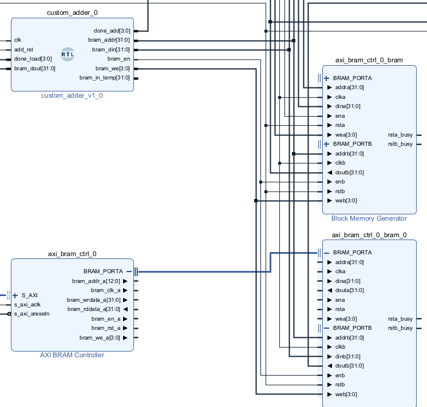Select bram_we_a[3:0] pin on axi_bram_ctrl_0

point(100,338)
